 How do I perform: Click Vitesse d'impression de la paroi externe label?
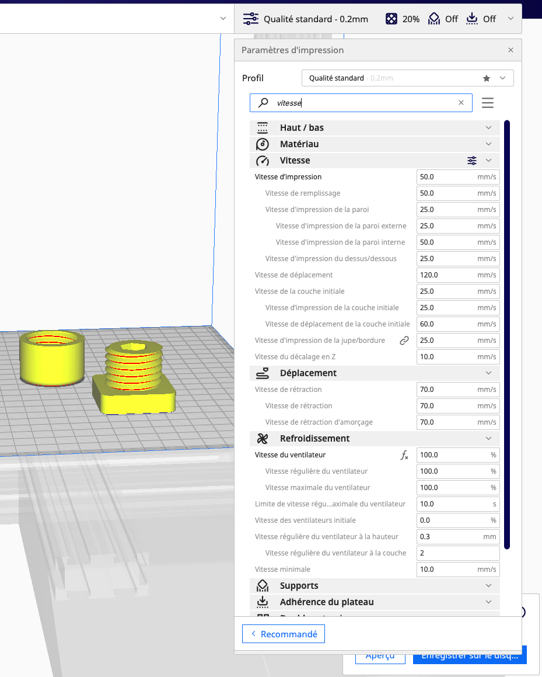[341, 226]
